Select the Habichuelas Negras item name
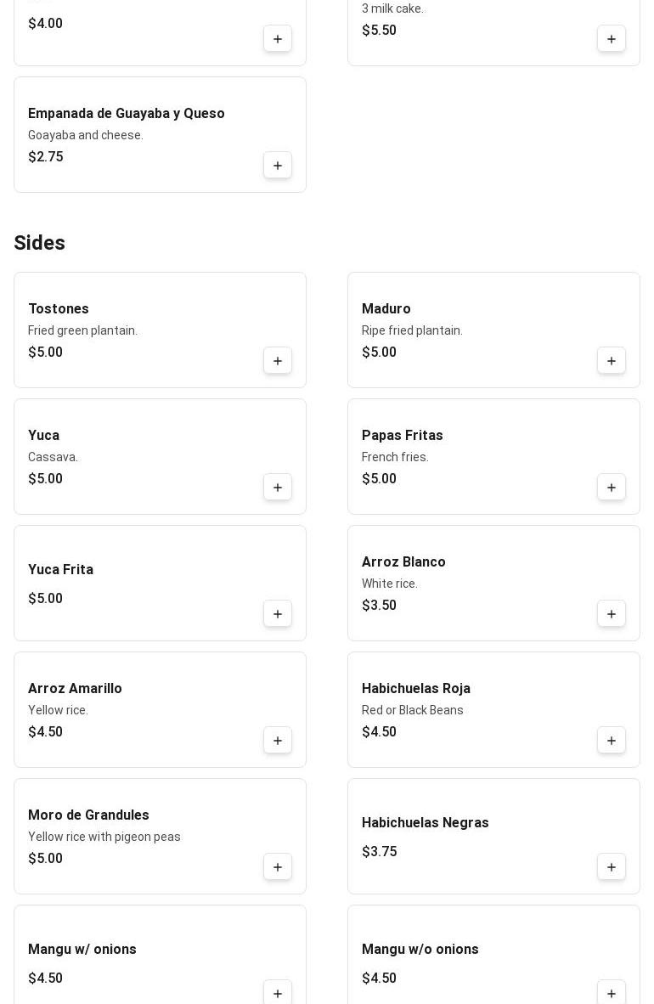 pyautogui.click(x=425, y=823)
